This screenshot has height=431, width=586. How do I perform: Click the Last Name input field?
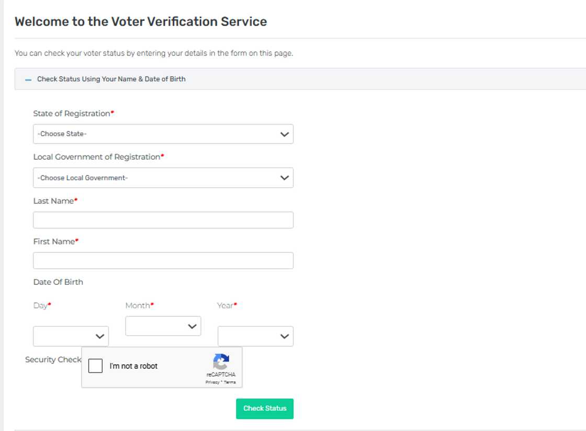pos(163,220)
